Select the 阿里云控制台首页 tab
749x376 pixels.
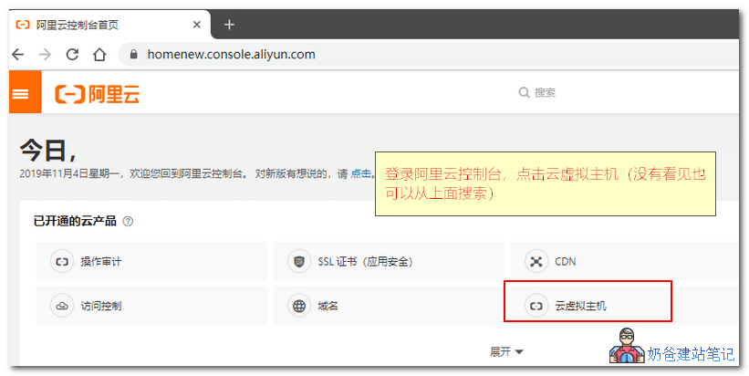[109, 25]
